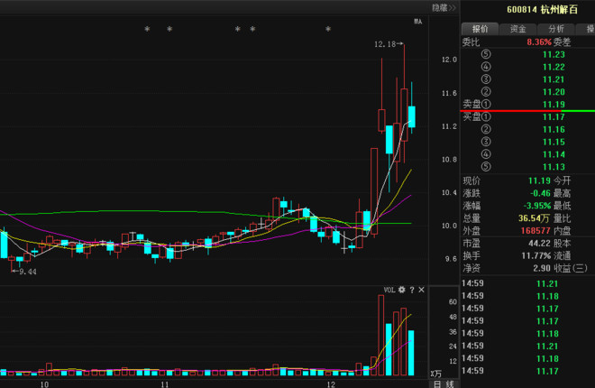The width and height of the screenshot is (595, 388).
Task: Select sell price 11.20
Action: [554, 92]
